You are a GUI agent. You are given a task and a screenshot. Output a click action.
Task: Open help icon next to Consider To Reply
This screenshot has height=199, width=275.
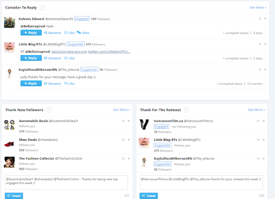tap(42, 8)
